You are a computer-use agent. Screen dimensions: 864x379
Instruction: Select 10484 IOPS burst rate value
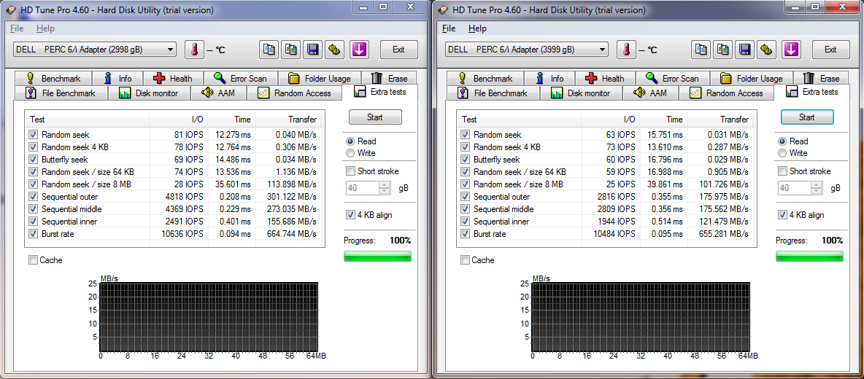click(x=614, y=234)
